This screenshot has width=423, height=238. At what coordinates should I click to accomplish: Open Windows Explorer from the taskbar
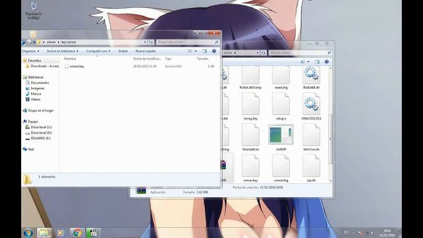[x=44, y=233]
